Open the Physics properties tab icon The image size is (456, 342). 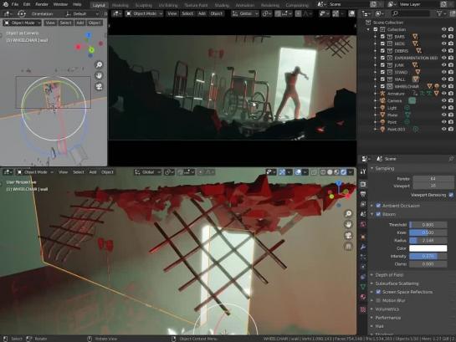[x=363, y=267]
